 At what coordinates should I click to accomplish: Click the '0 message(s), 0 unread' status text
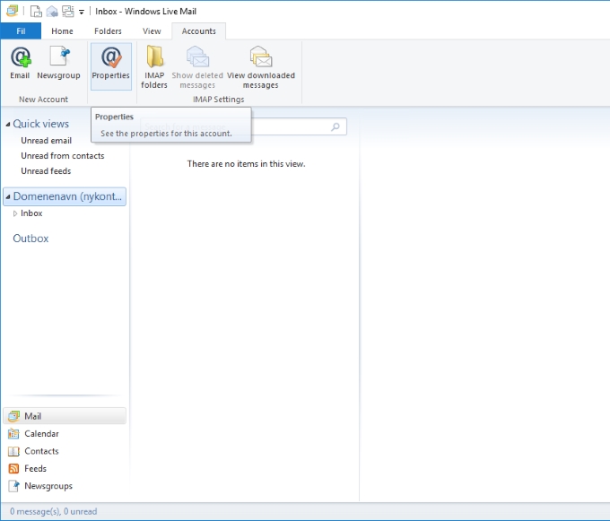(x=53, y=511)
